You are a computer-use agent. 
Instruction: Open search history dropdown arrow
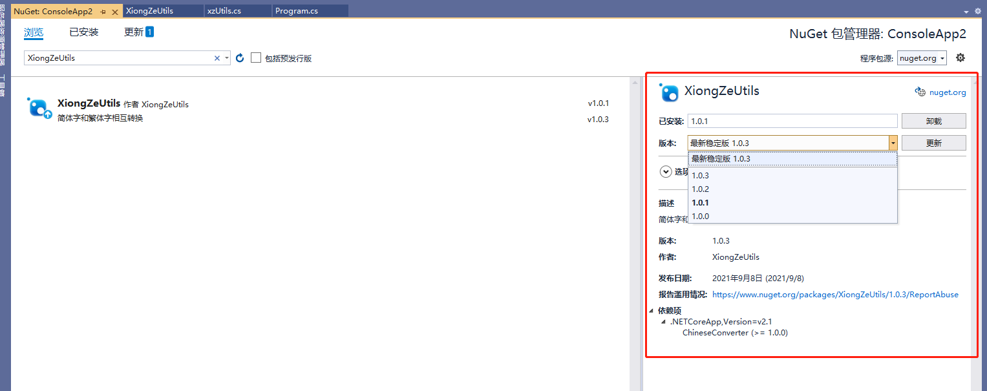point(227,58)
